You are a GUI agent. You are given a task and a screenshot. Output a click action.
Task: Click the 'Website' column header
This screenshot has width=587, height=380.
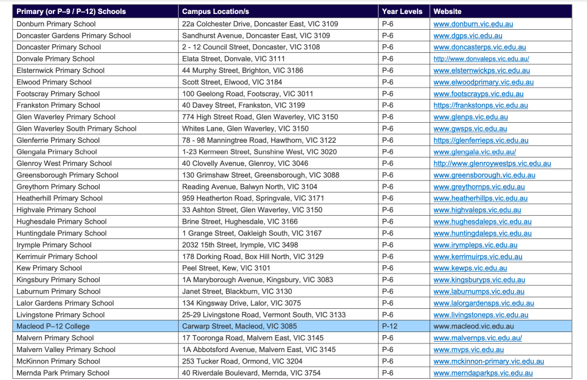point(447,12)
